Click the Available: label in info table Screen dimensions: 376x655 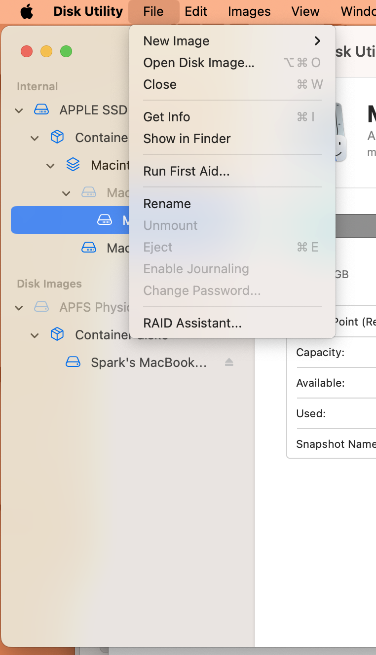coord(320,383)
